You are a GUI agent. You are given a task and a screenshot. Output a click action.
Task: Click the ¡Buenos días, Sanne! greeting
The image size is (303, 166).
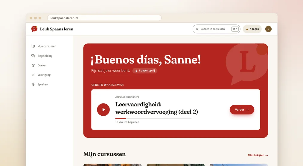point(146,60)
